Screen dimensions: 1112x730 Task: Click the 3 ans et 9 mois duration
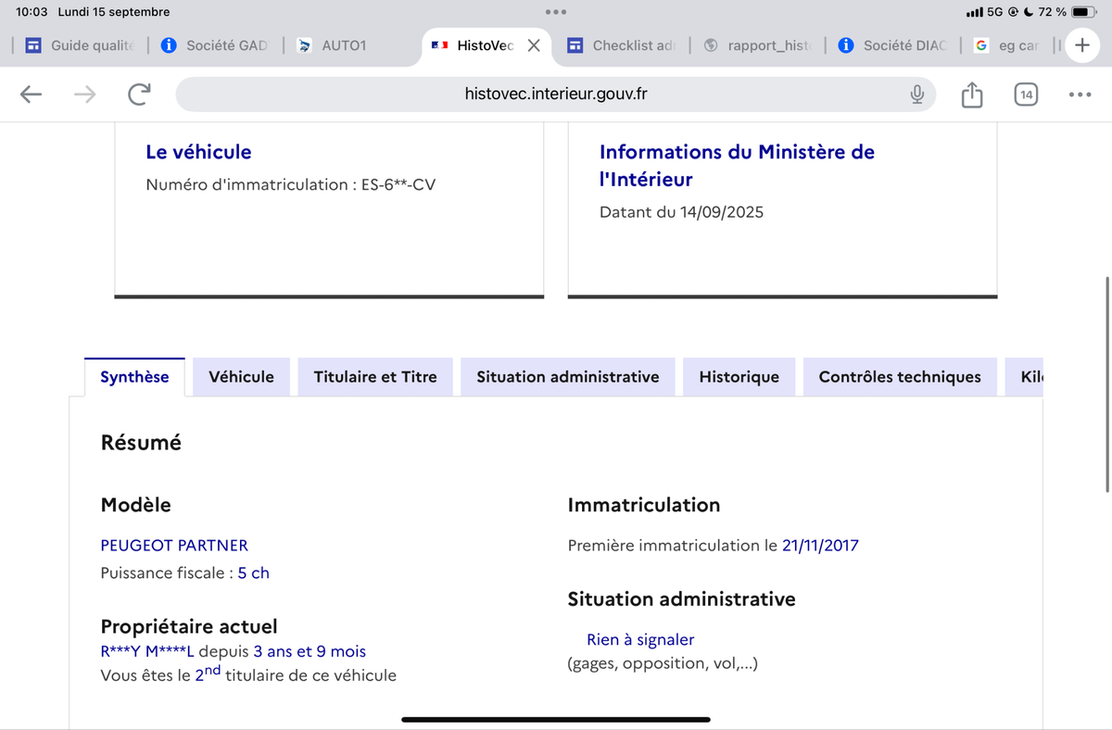click(x=310, y=652)
